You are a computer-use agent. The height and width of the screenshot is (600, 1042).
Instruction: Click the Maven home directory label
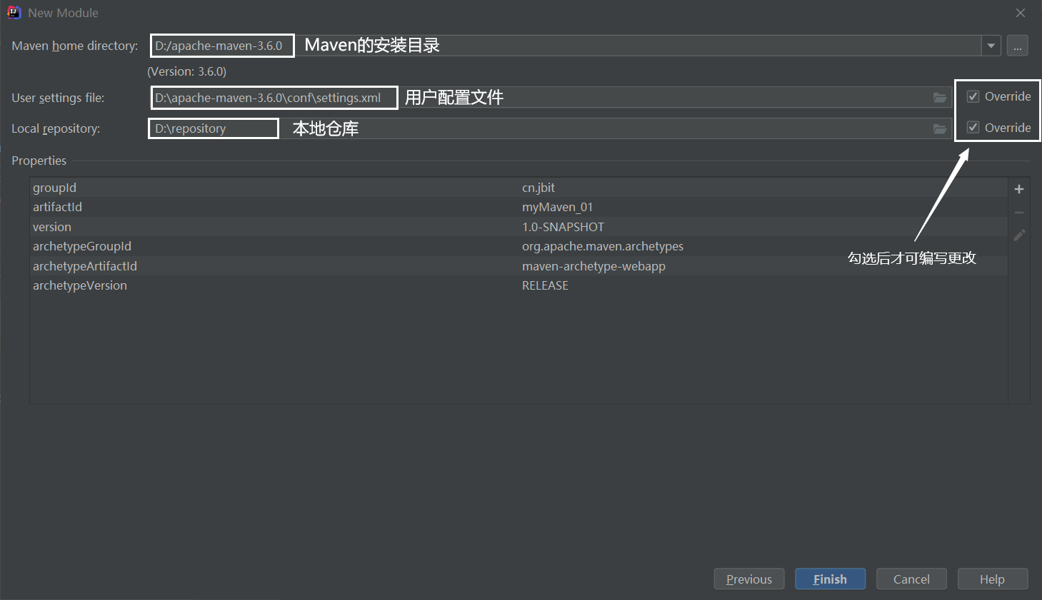[75, 46]
